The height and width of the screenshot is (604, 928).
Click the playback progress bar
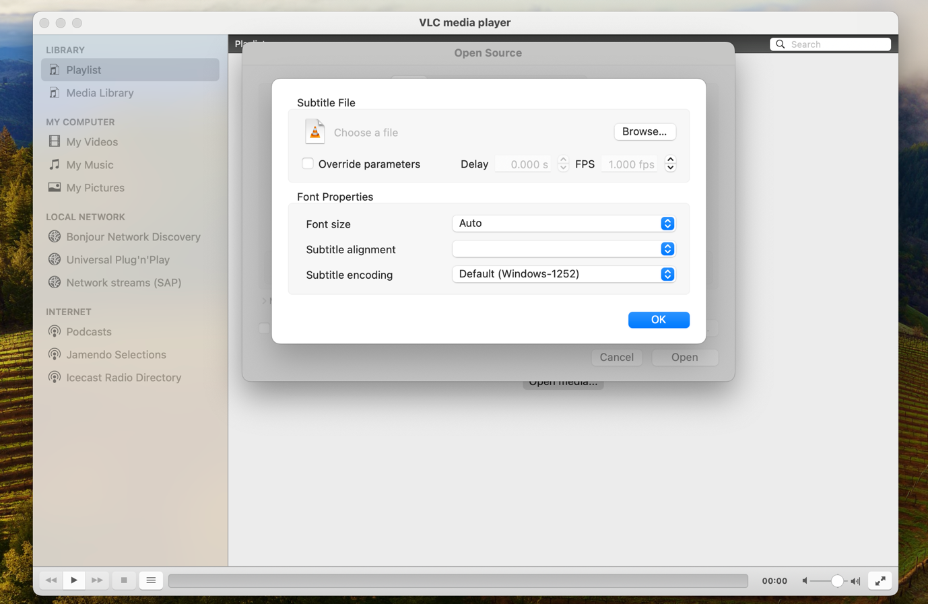(x=458, y=581)
